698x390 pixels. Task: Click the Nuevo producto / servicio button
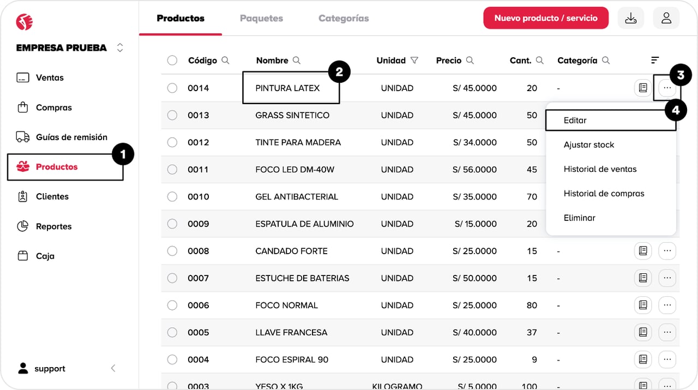[546, 18]
